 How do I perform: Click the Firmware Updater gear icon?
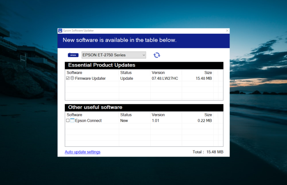pos(72,78)
